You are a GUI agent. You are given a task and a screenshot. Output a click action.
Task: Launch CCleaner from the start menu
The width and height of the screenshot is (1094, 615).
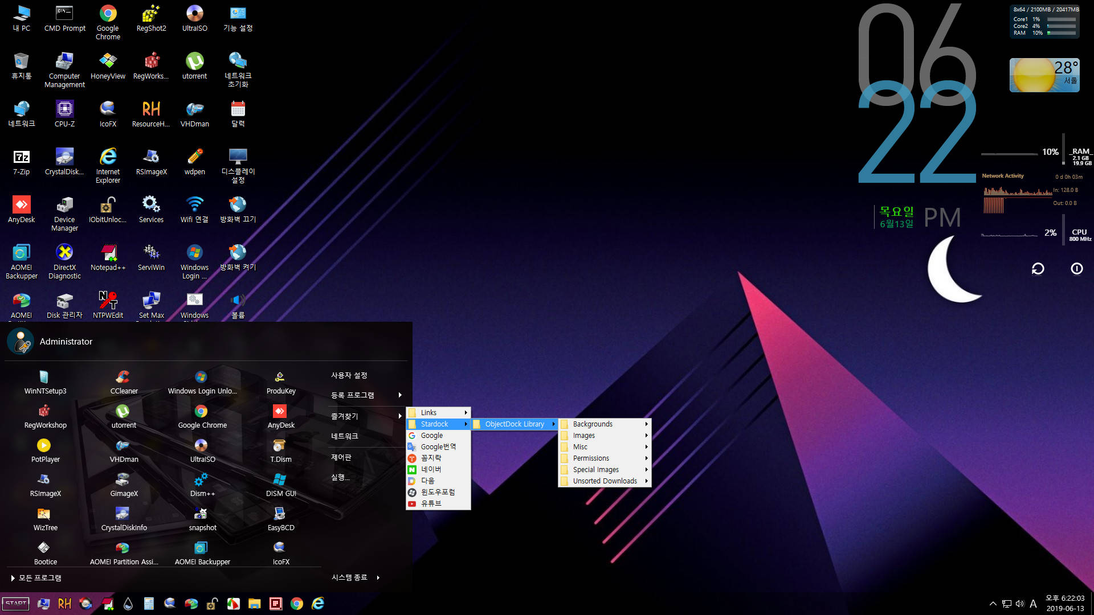(124, 382)
